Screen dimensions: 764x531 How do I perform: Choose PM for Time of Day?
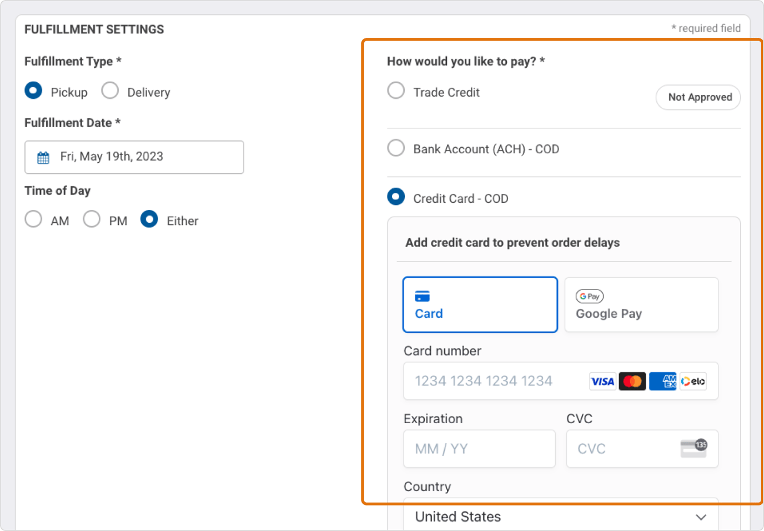click(92, 219)
